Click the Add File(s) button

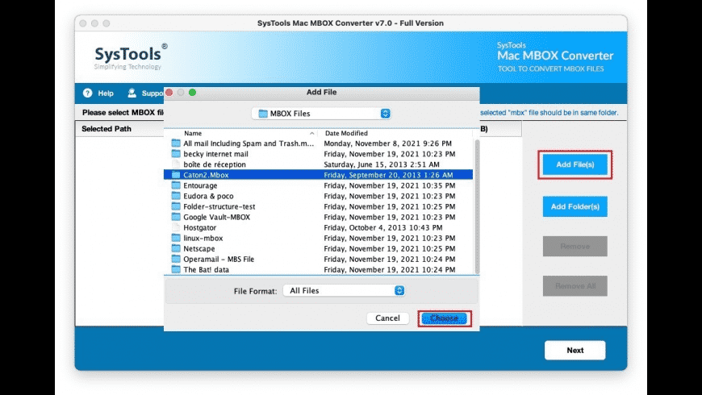click(575, 164)
